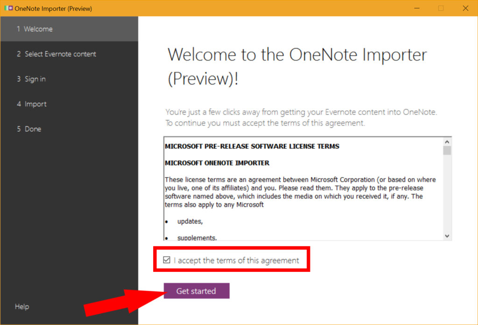Click 'I accept the terms of this agreement' label
Screen dimensions: 478x325
[x=237, y=261]
